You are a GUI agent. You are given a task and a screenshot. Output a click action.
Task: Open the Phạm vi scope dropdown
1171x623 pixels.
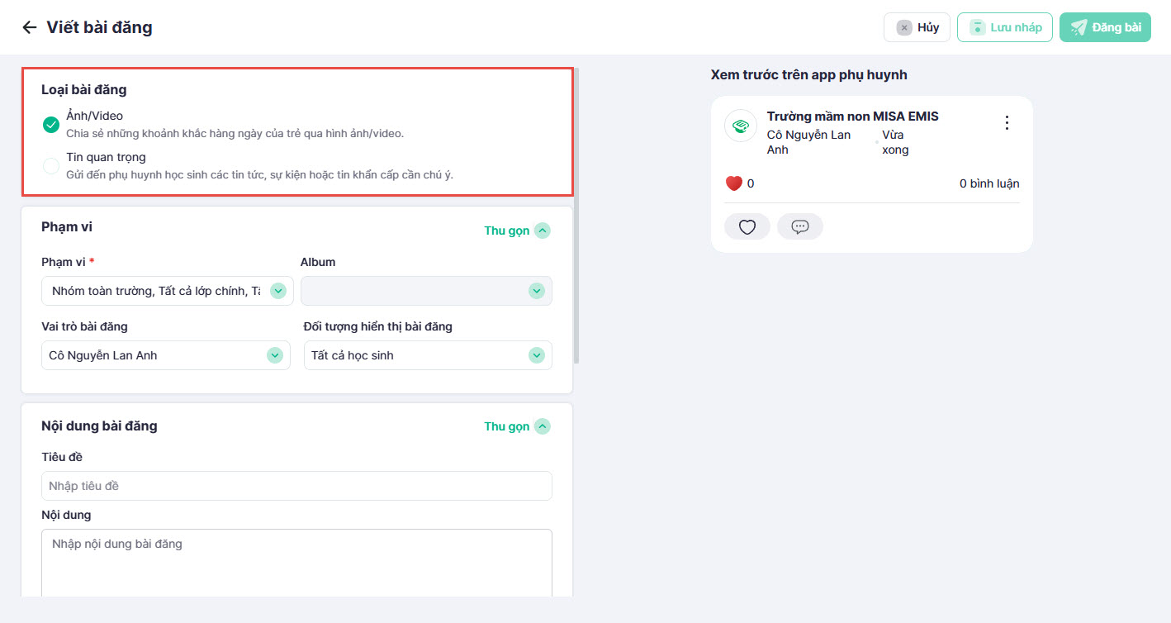165,291
